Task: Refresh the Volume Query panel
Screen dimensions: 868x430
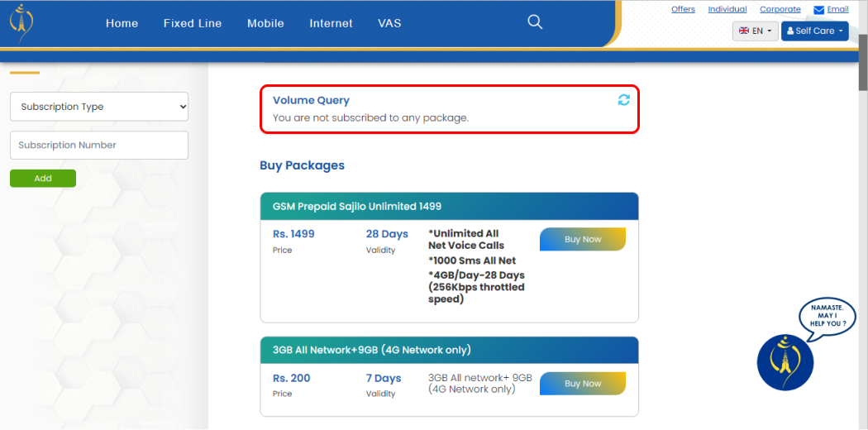Action: point(624,100)
